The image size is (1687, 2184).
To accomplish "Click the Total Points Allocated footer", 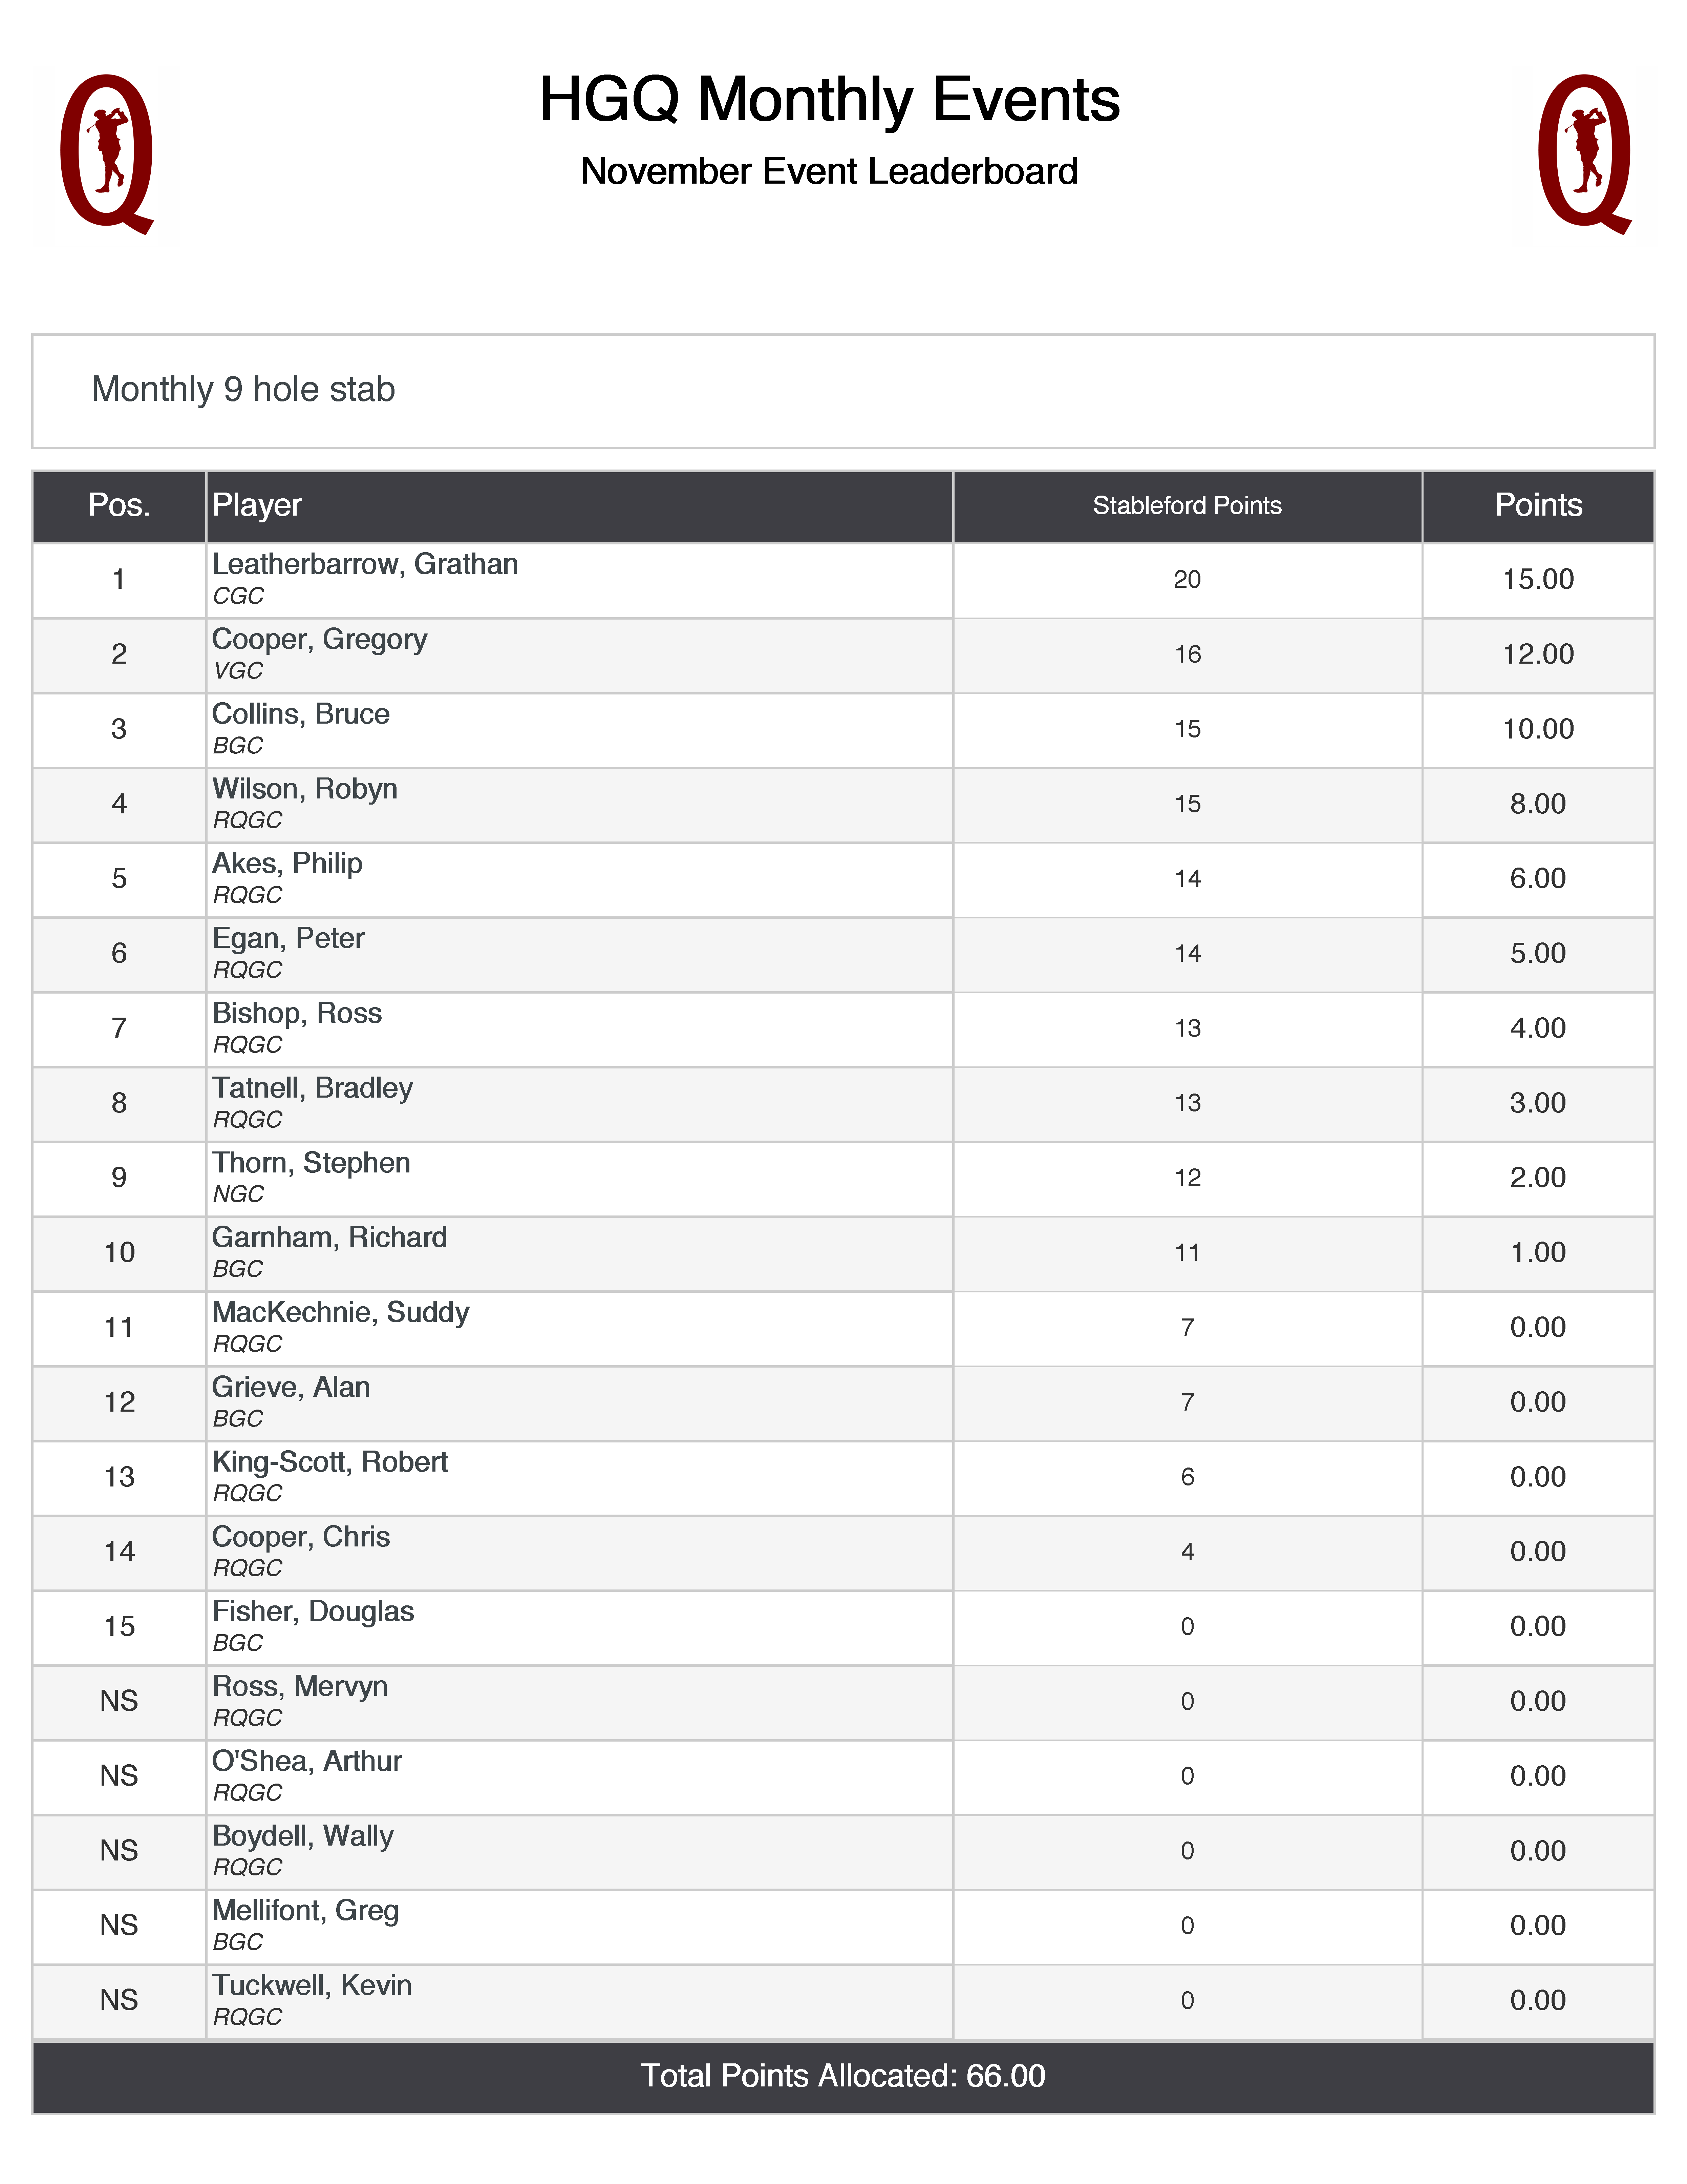I will pyautogui.click(x=842, y=2076).
